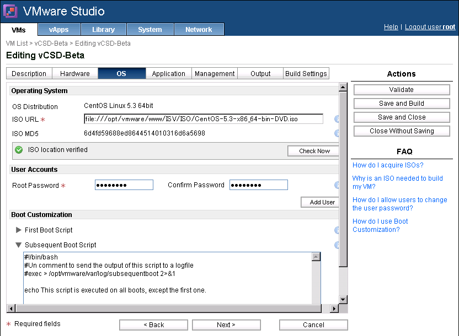Screen dimensions: 459x336
Task: Click the 'ISO location verified' status text
Action: click(x=58, y=150)
